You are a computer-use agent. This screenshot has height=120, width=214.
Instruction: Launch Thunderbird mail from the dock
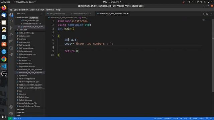(4, 15)
